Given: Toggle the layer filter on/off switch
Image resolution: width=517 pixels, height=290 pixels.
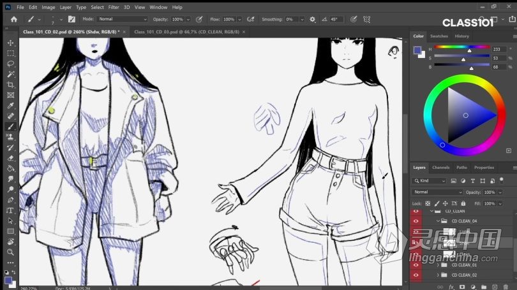Looking at the screenshot, I should [x=502, y=180].
